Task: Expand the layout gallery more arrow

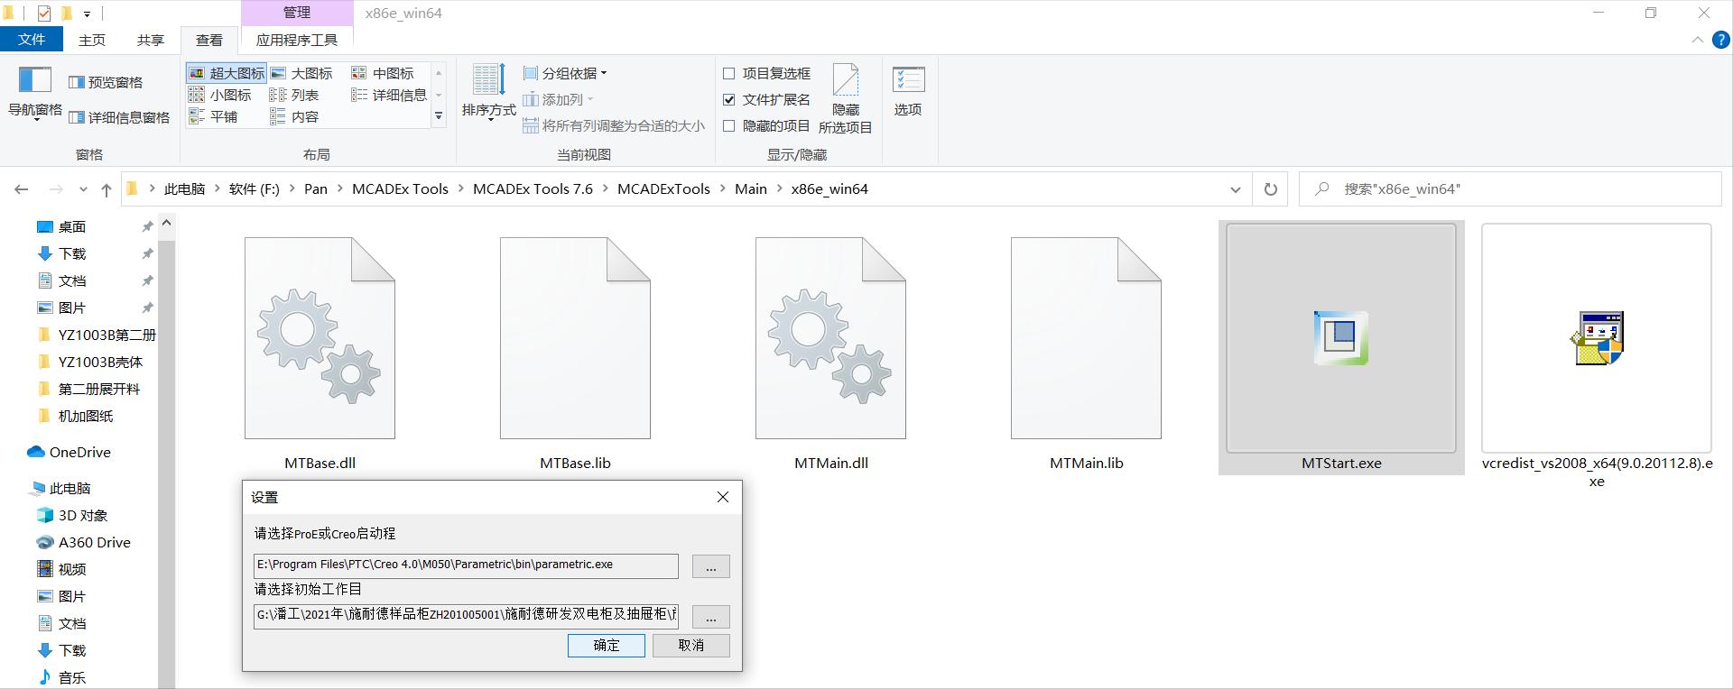Action: (x=439, y=116)
